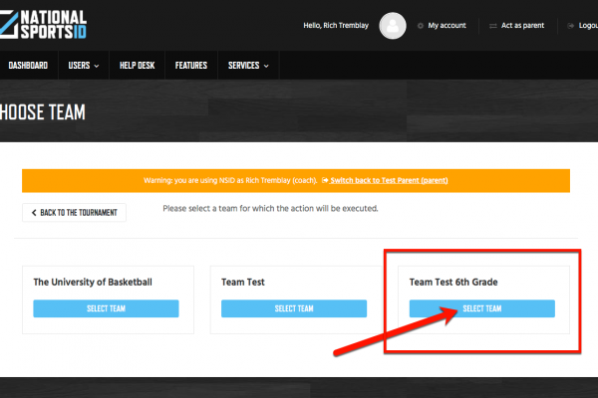Click Switch back to Test Parent link
This screenshot has height=398, width=598.
[389, 180]
